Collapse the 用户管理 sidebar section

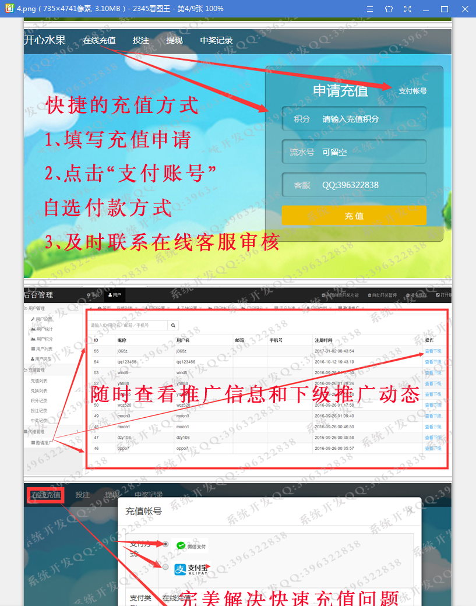click(77, 308)
